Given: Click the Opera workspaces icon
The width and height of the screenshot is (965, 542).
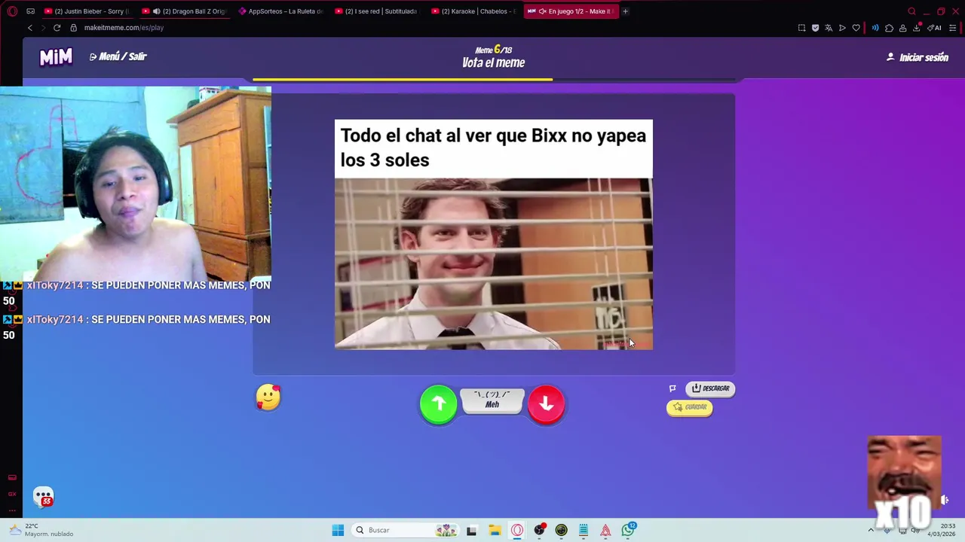Looking at the screenshot, I should (x=30, y=11).
